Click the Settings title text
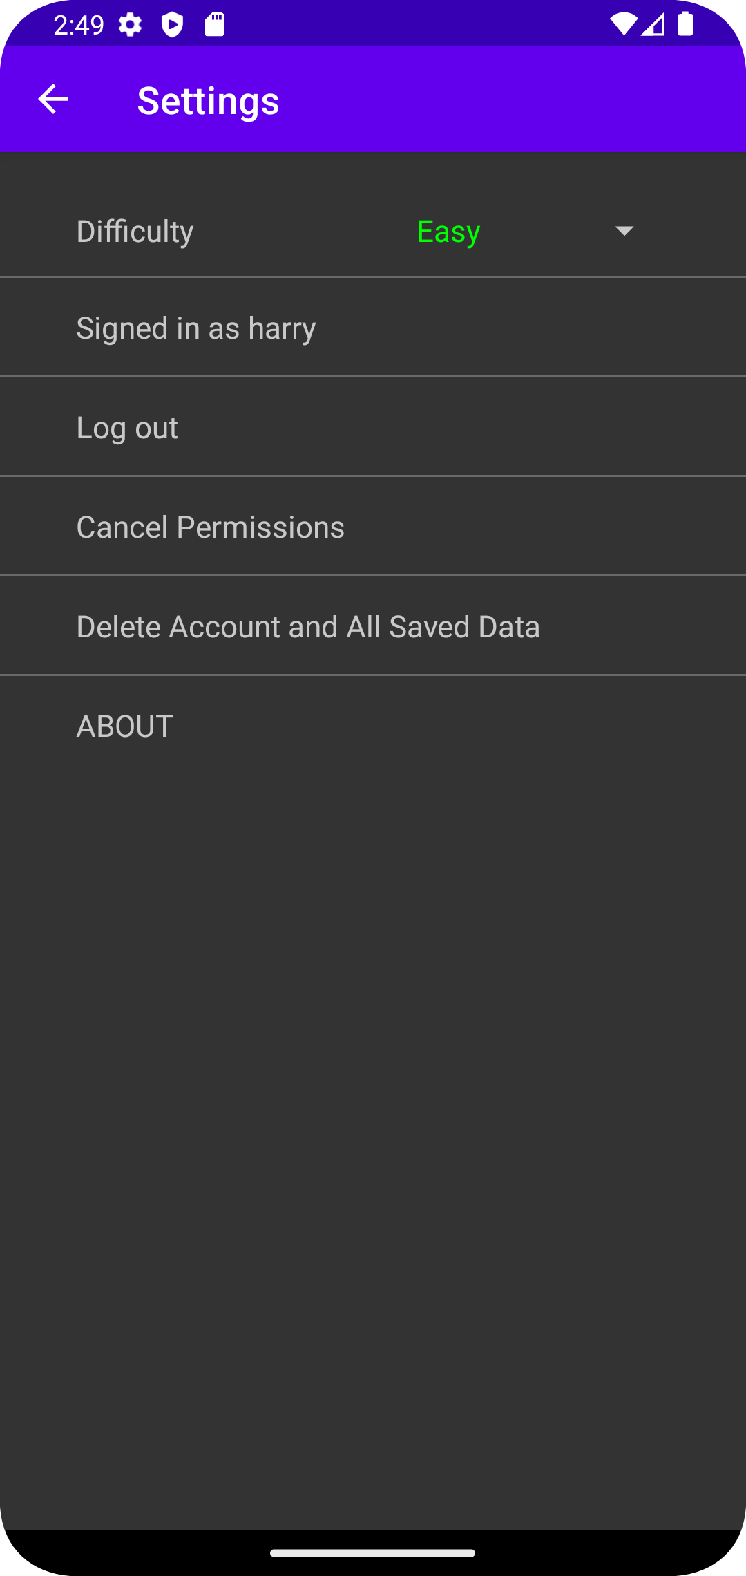The height and width of the screenshot is (1576, 746). 209,101
